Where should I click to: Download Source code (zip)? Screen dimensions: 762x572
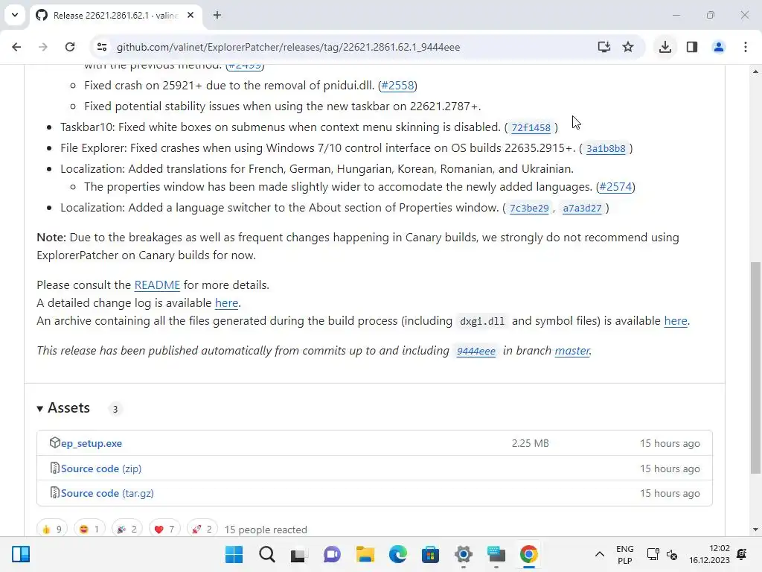101,469
